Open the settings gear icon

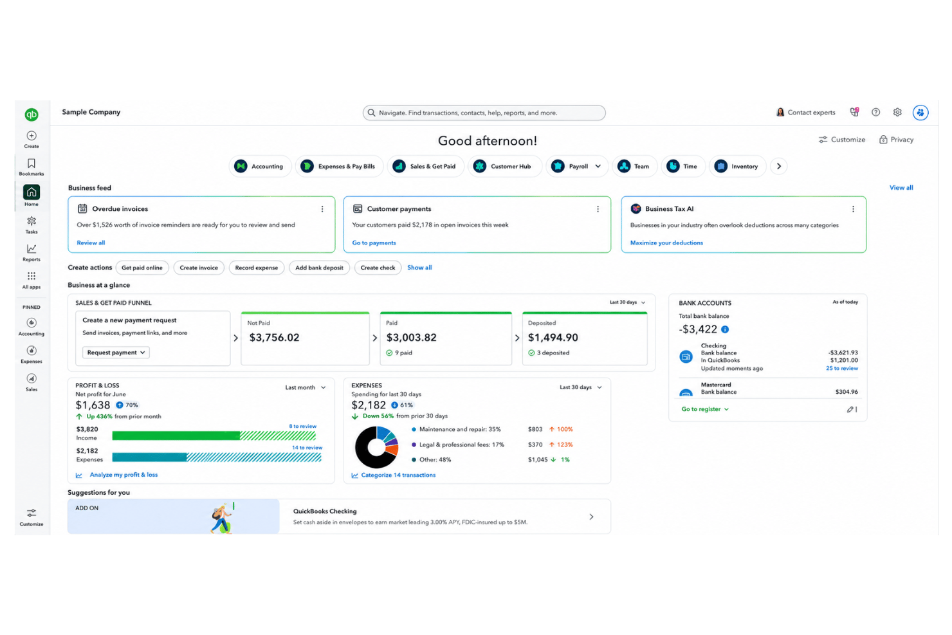[897, 112]
